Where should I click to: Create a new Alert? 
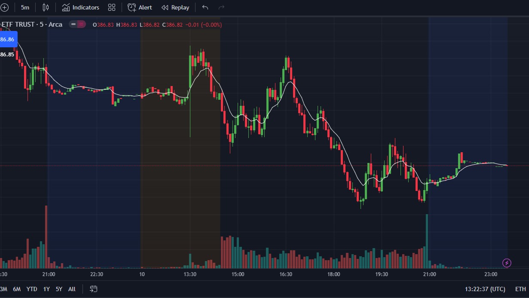click(140, 7)
